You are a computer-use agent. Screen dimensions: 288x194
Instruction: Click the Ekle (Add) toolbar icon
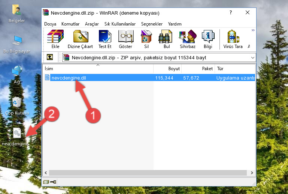55,39
